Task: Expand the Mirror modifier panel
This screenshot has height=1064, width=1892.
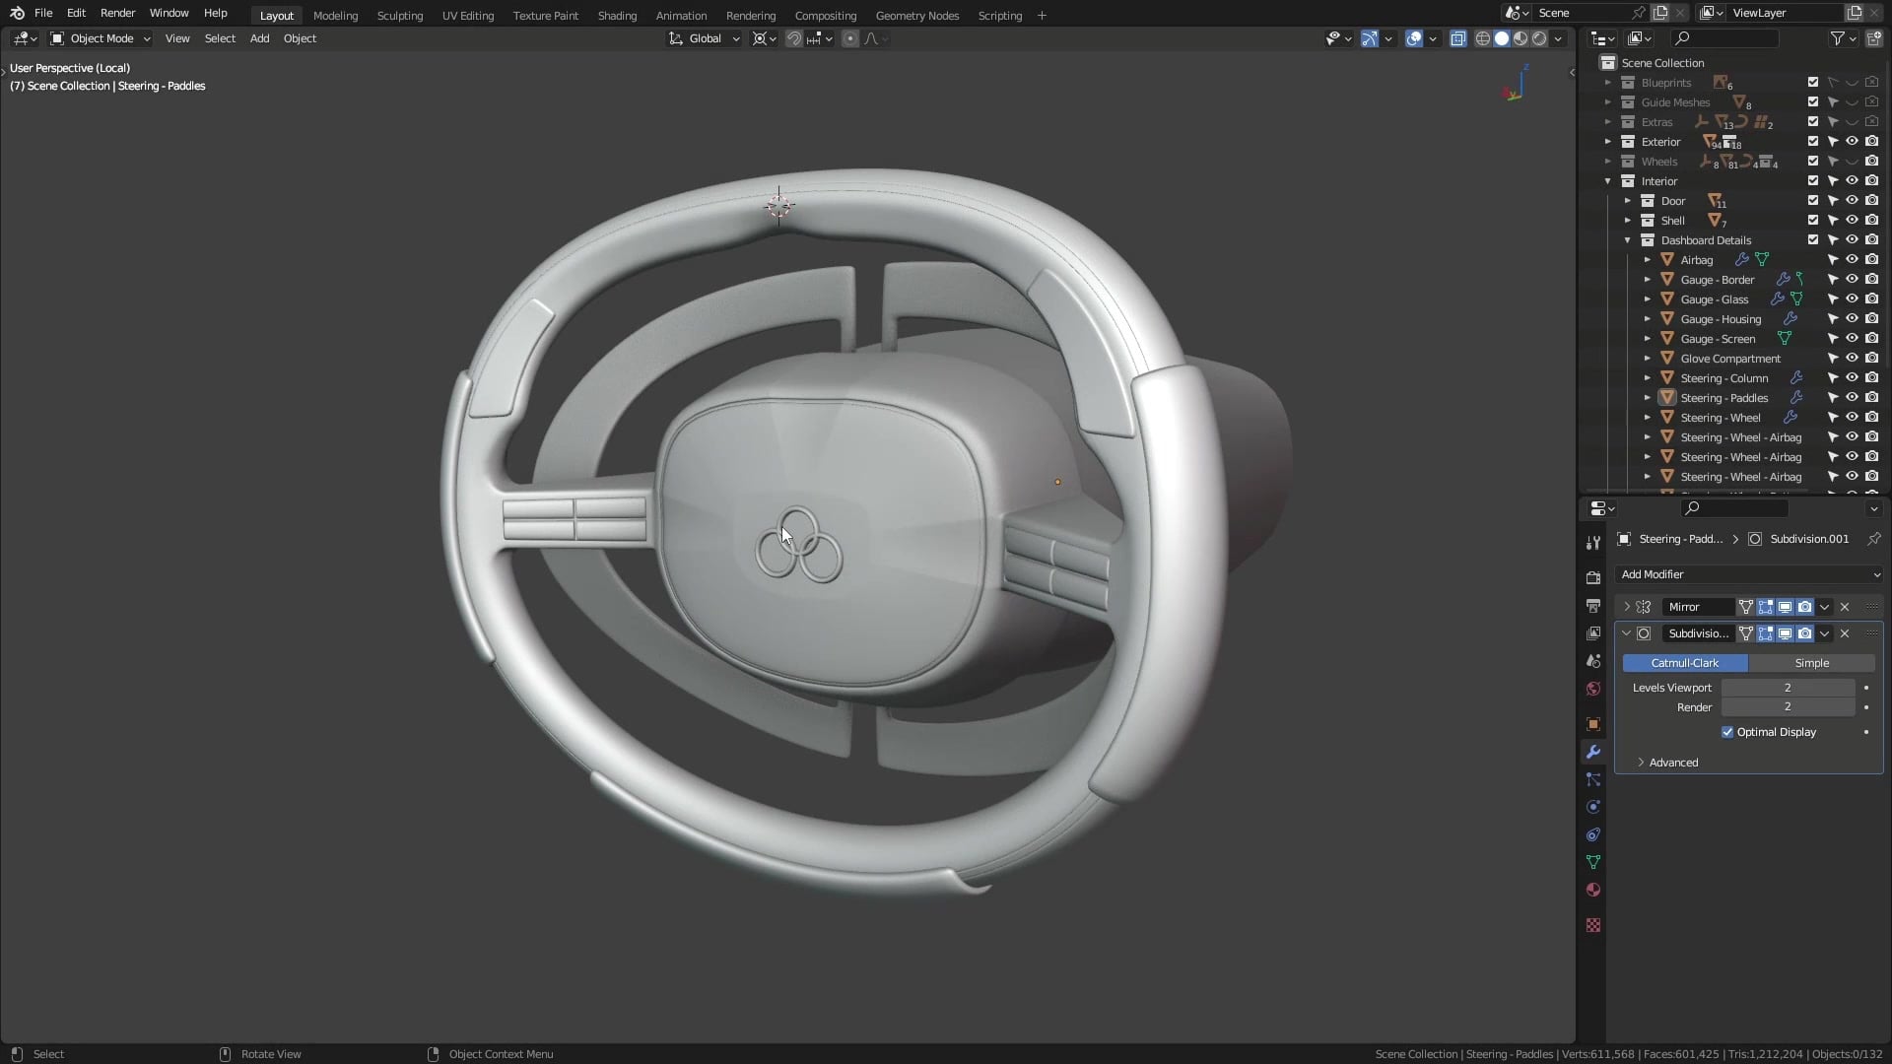Action: tap(1627, 607)
